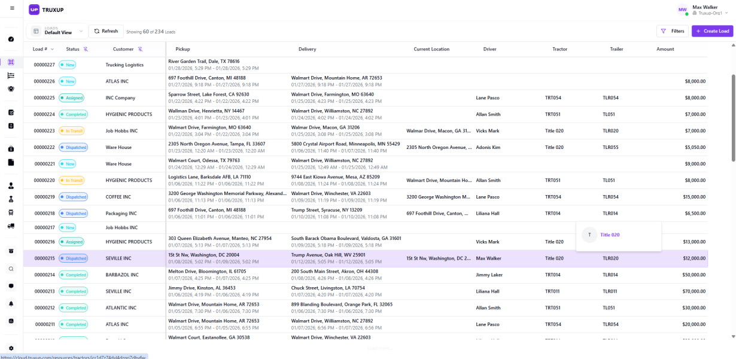Open the Filters button
Viewport: 736px width, 359px height.
[672, 31]
